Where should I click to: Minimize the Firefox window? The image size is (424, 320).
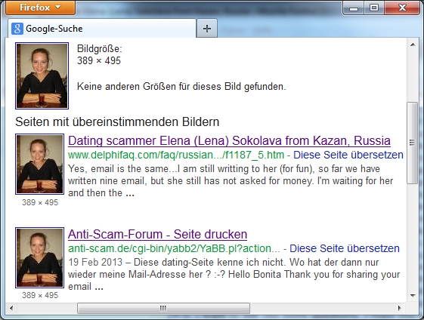[354, 8]
